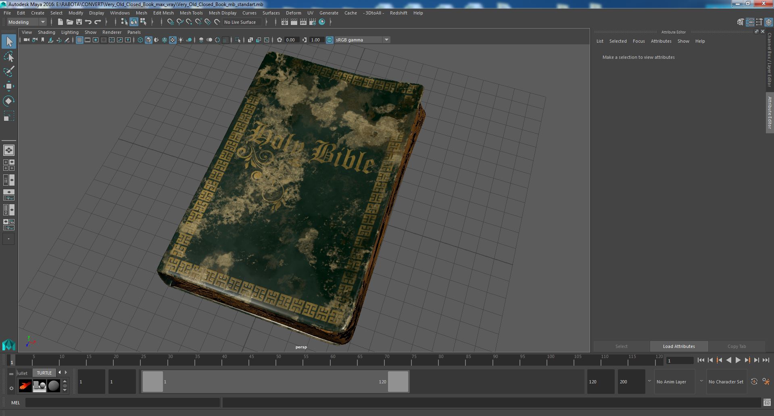This screenshot has height=416, width=774.
Task: Save the scene with disk icon
Action: [79, 22]
